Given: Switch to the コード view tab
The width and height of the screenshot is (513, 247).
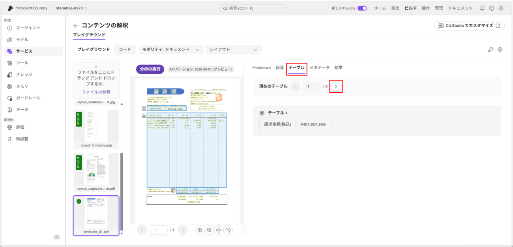Looking at the screenshot, I should (125, 49).
